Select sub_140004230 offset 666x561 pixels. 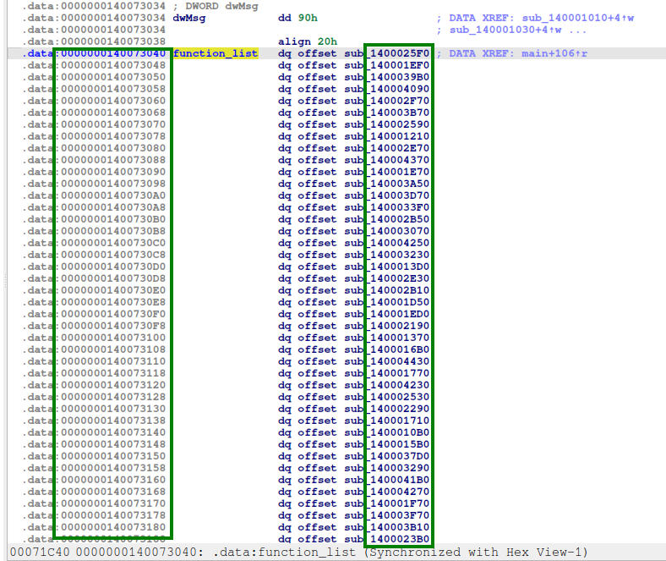click(x=387, y=385)
